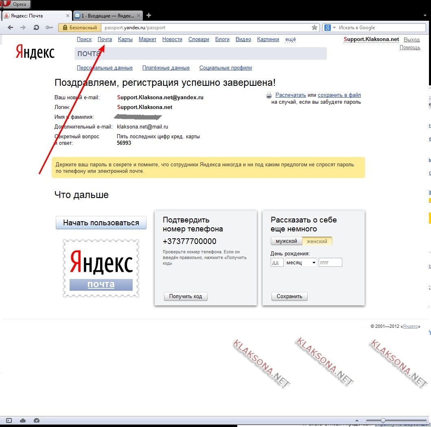
Task: Switch to the Яндекс: Почта tab
Action: click(x=37, y=15)
